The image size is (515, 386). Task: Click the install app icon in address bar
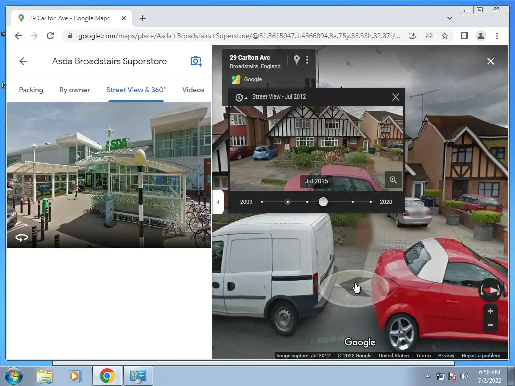tap(412, 36)
